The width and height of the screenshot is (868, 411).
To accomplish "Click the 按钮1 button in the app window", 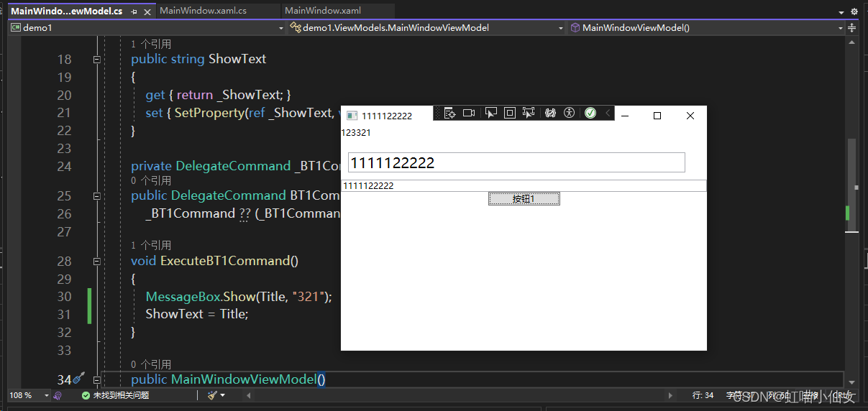I will [524, 199].
